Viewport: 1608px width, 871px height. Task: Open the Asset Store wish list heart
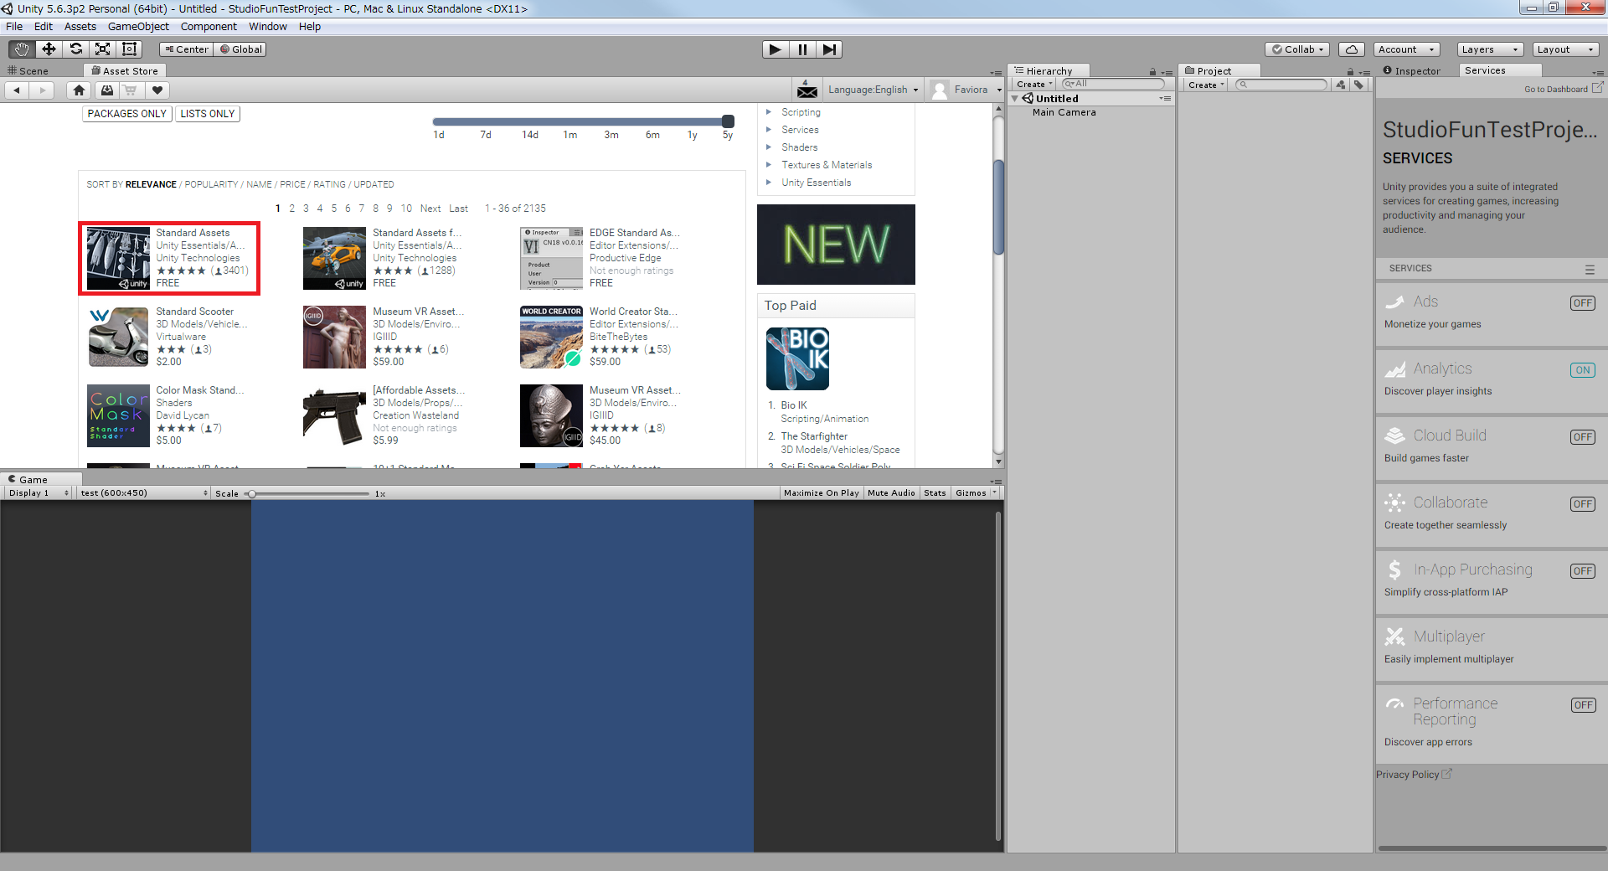point(157,90)
